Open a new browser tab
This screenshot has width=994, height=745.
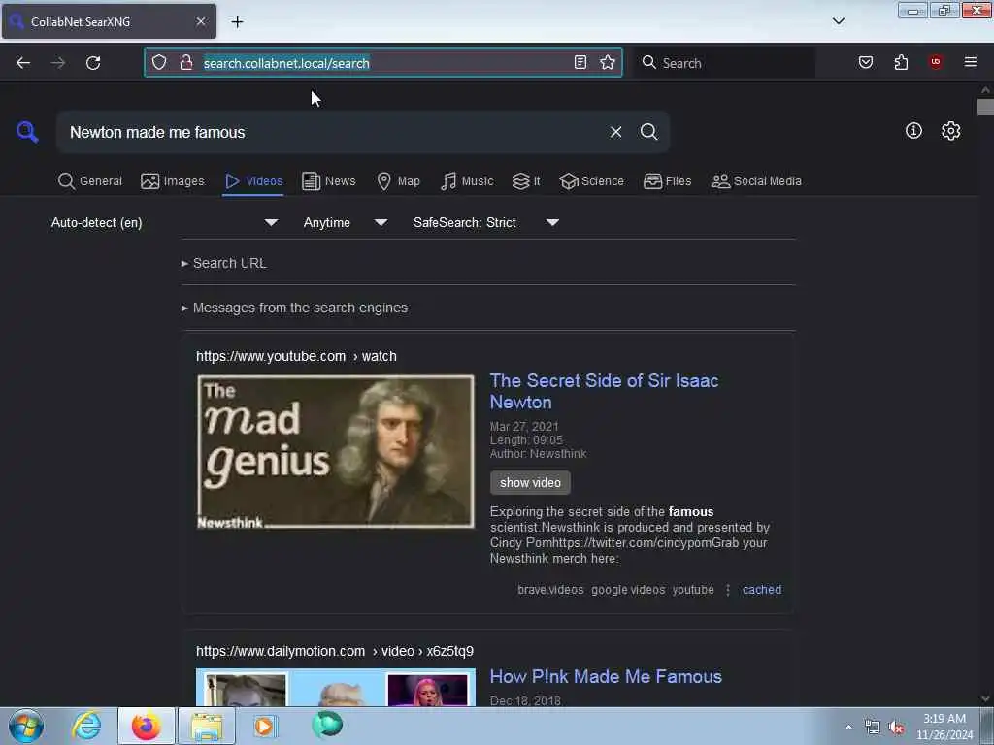pos(237,22)
